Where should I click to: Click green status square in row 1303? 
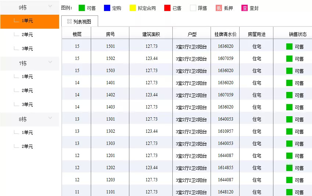(289, 144)
